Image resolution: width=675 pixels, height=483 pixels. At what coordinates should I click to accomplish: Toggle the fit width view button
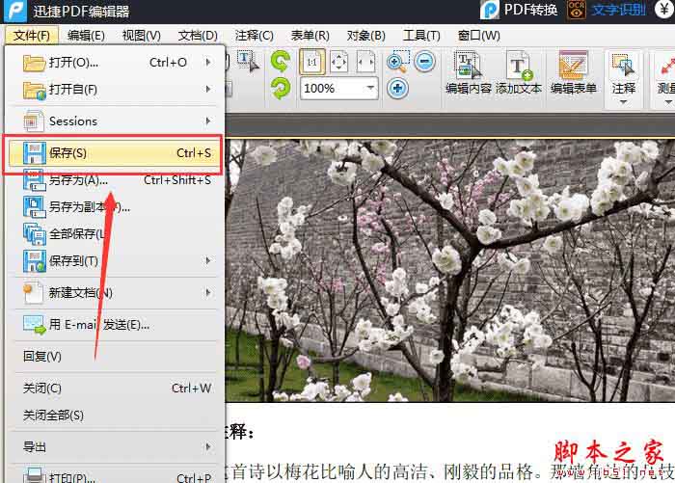click(x=365, y=63)
